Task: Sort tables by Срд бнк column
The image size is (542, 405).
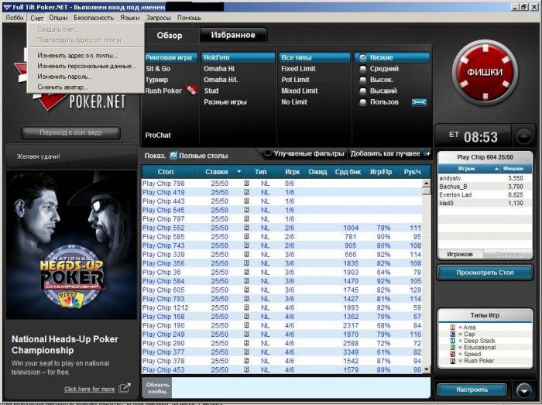Action: click(348, 172)
